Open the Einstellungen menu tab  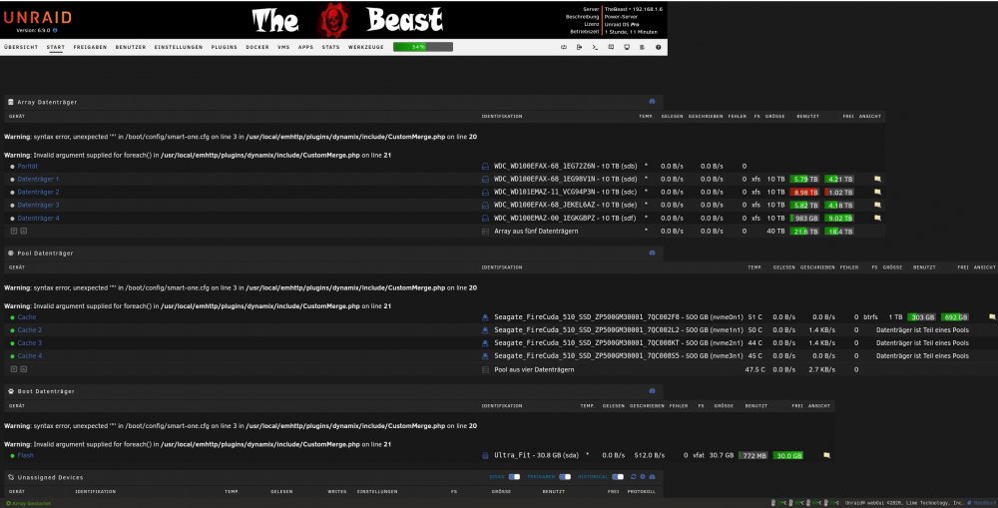coord(179,47)
